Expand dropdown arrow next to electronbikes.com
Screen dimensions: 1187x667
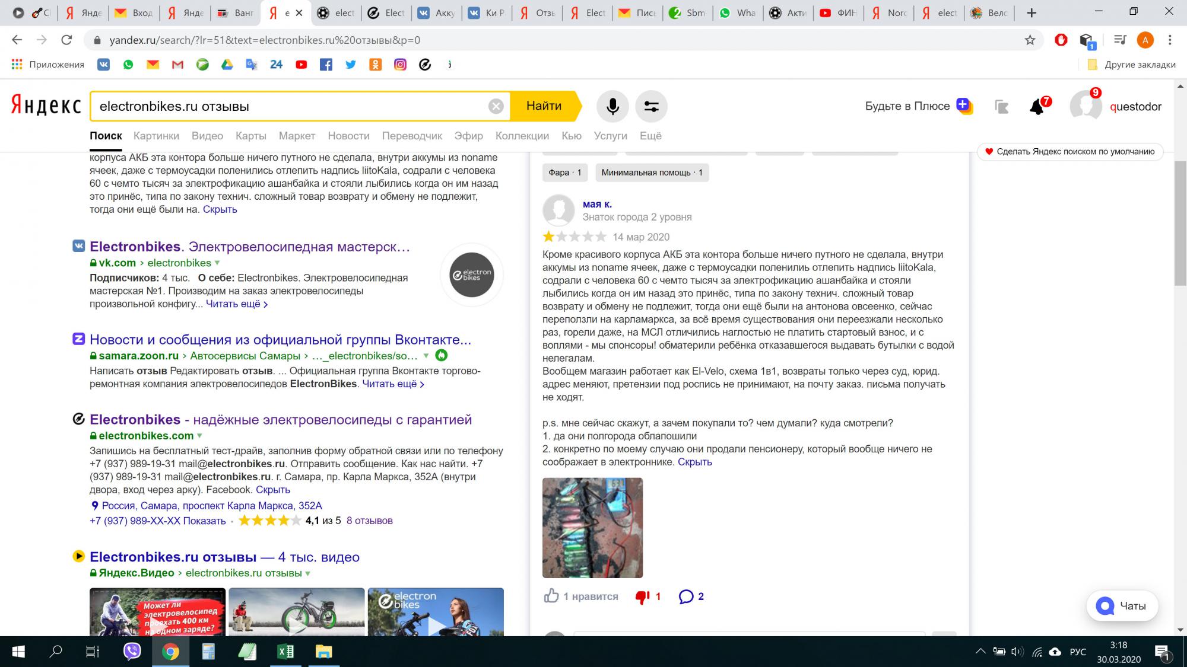coord(199,436)
